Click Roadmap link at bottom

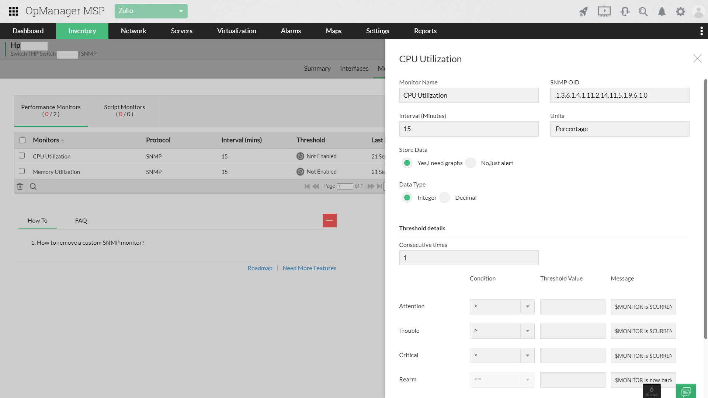click(x=260, y=268)
